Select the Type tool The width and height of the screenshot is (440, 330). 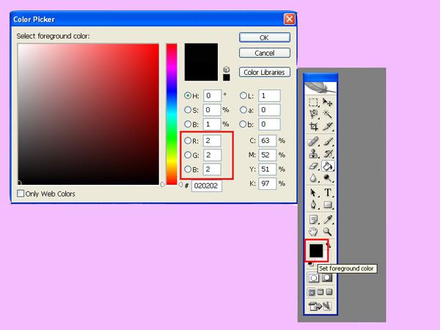(329, 192)
